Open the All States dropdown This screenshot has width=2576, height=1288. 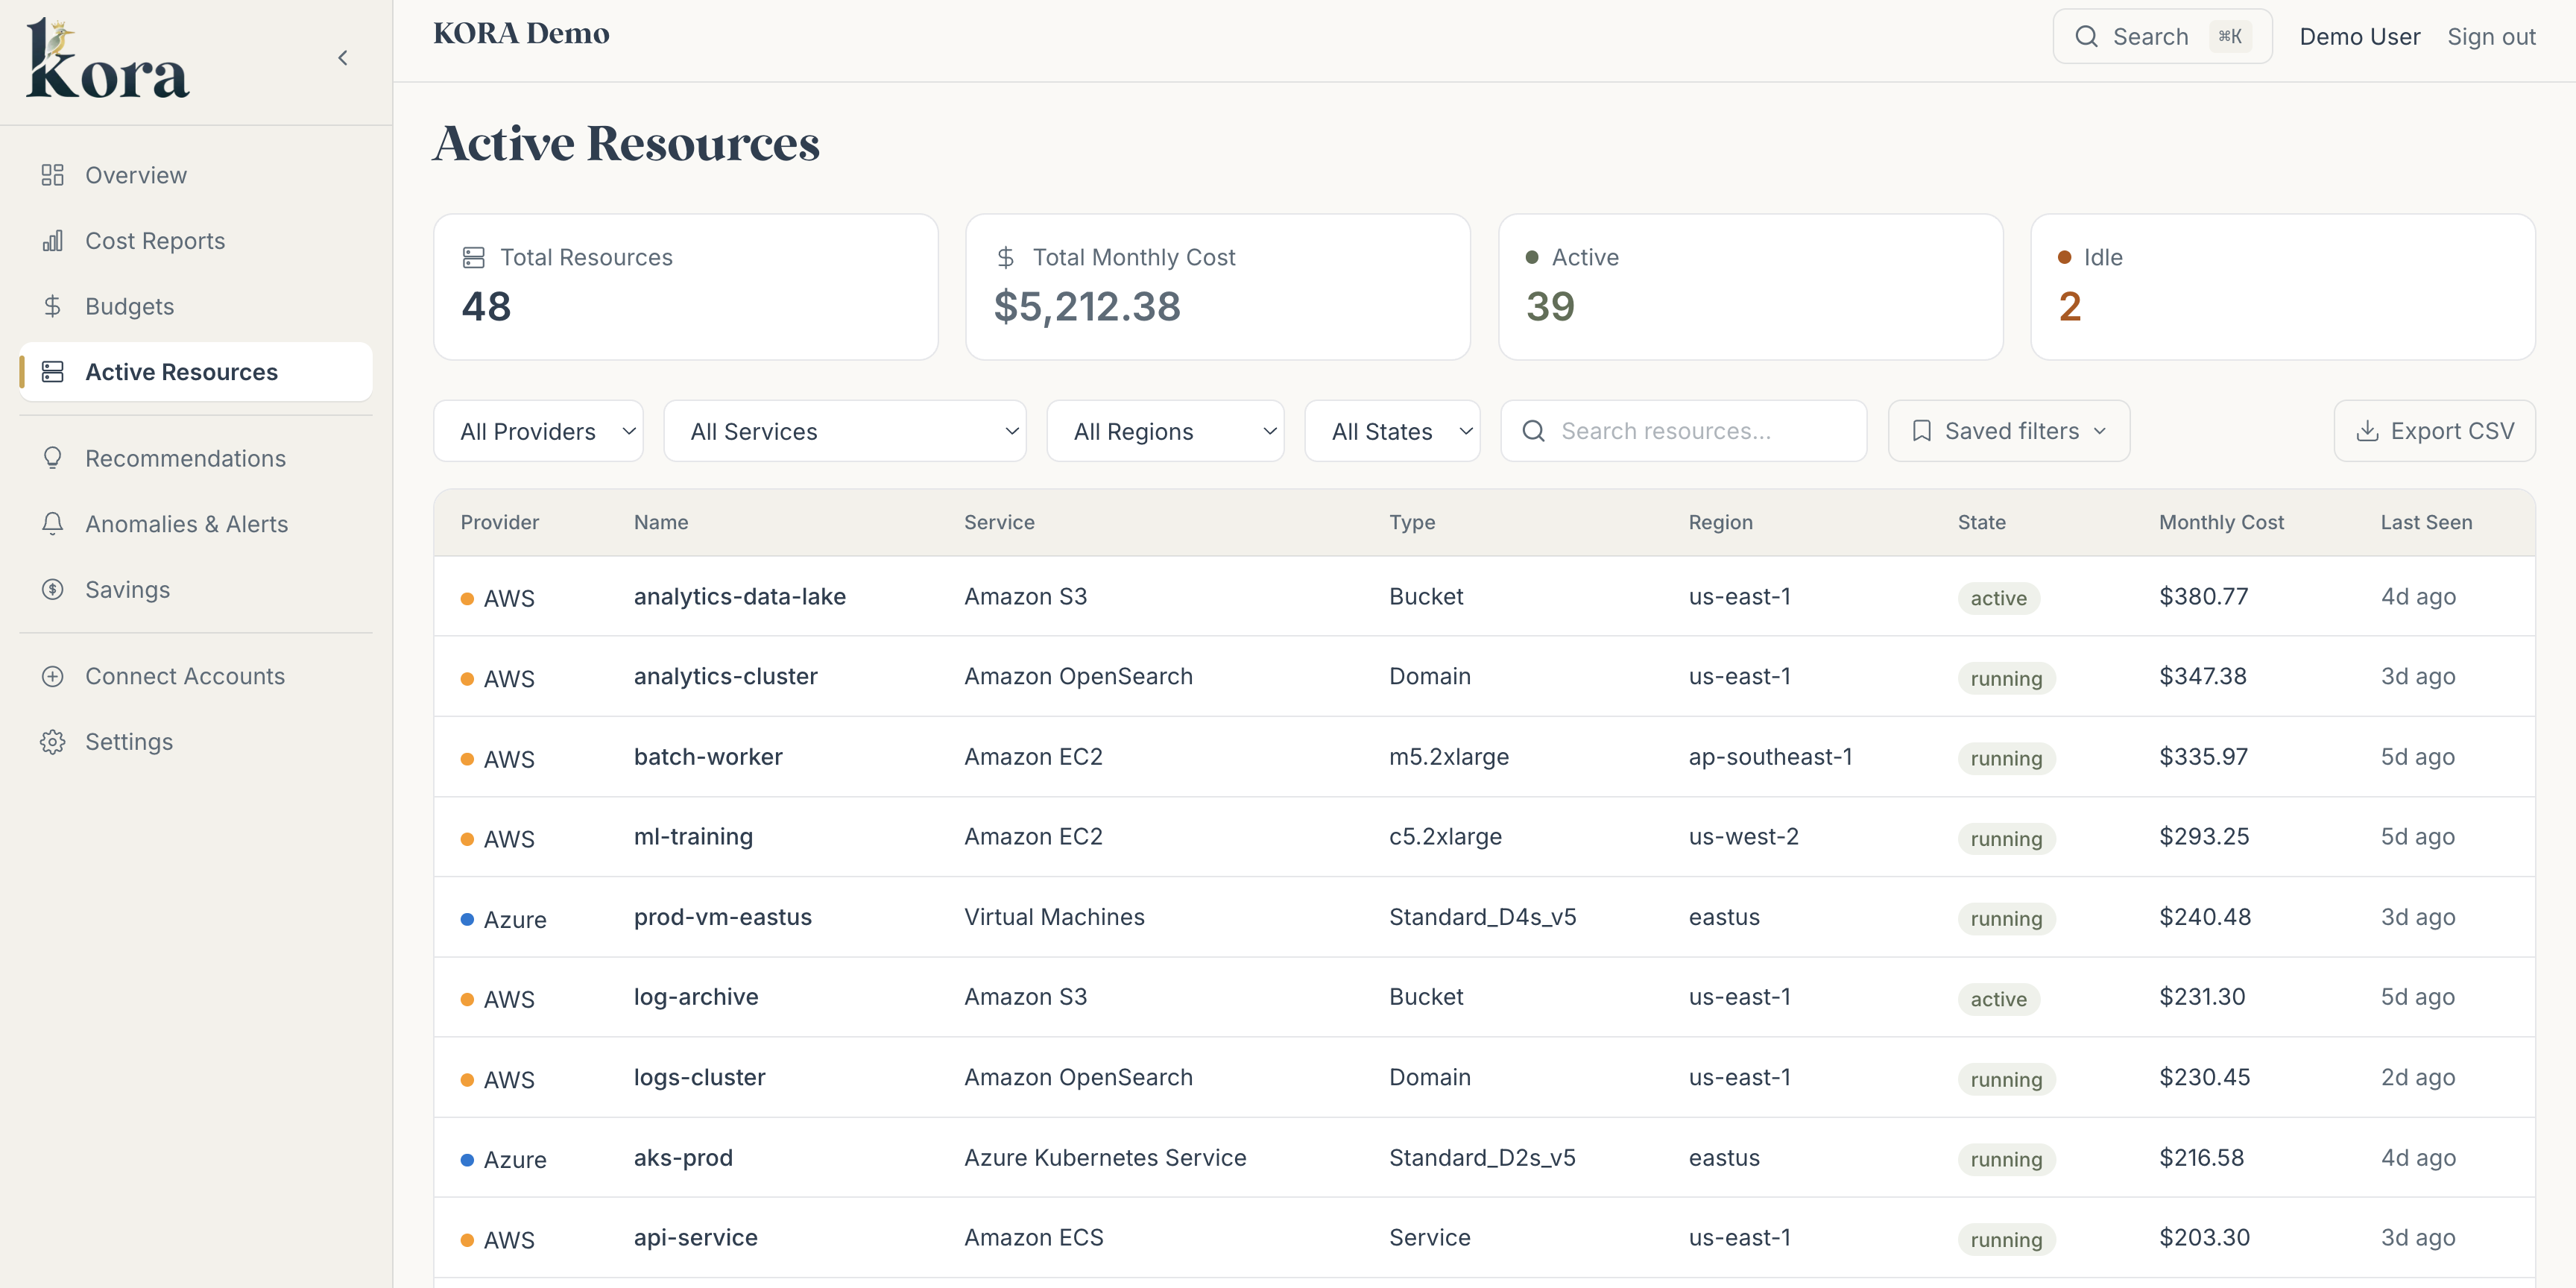pyautogui.click(x=1392, y=431)
